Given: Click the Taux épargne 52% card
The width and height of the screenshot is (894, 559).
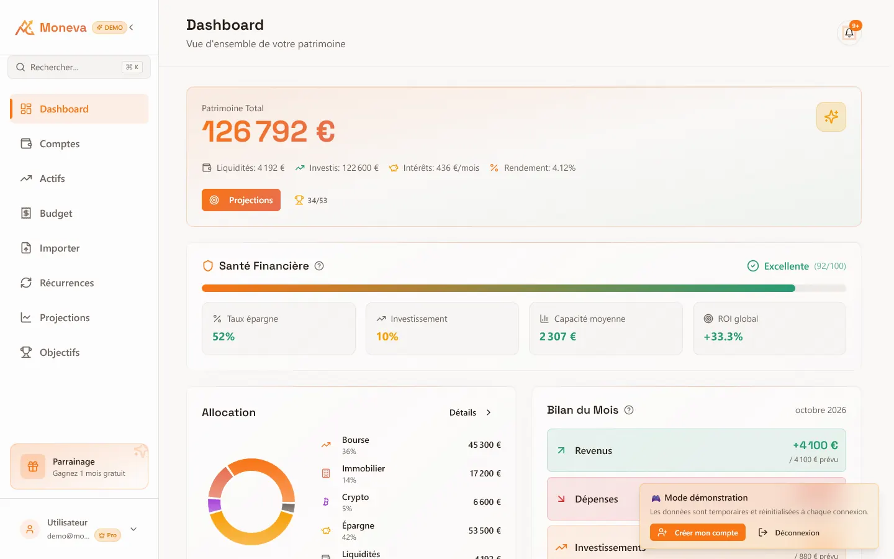Looking at the screenshot, I should (x=279, y=329).
